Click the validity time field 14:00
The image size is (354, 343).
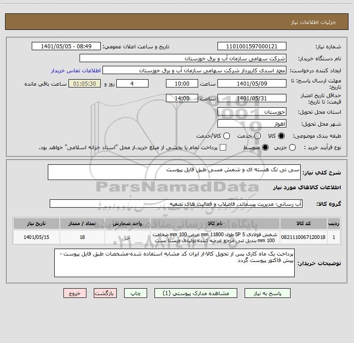coord(182,98)
